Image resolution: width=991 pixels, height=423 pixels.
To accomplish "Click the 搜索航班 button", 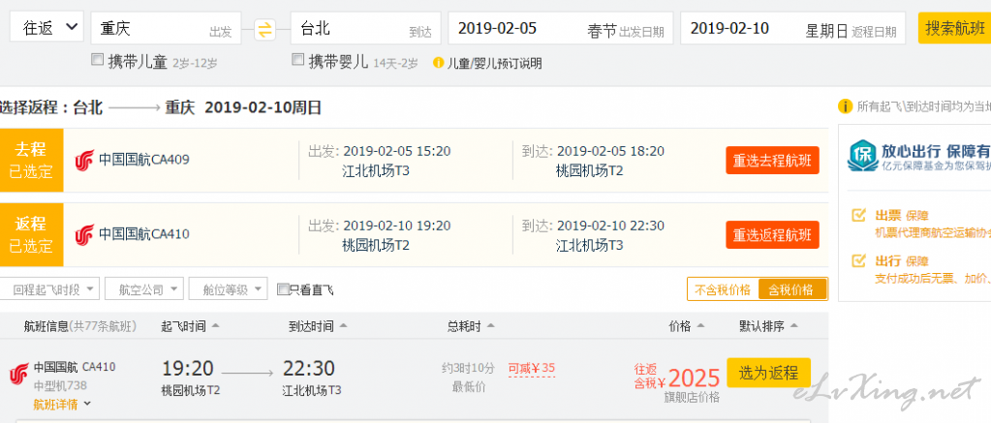I will pos(954,28).
